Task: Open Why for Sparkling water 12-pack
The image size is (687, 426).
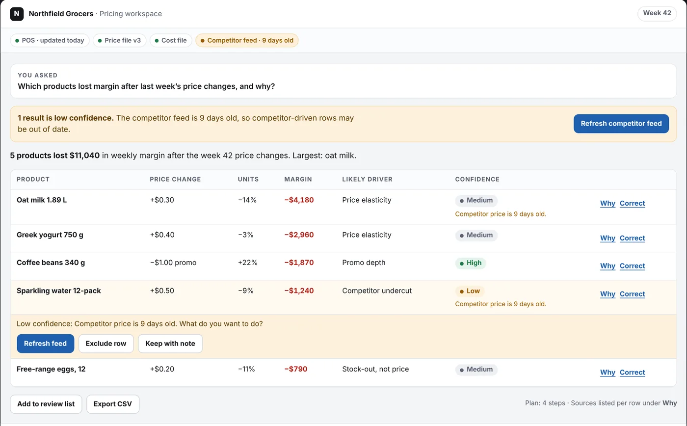Action: pos(608,294)
